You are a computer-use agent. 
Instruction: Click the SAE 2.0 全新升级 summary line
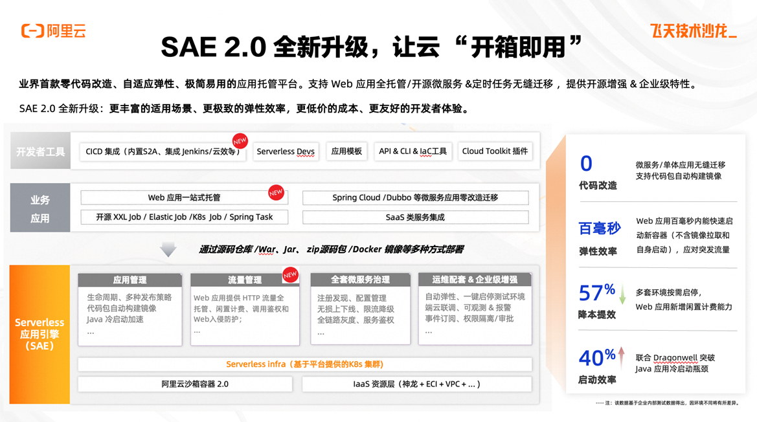click(x=244, y=109)
